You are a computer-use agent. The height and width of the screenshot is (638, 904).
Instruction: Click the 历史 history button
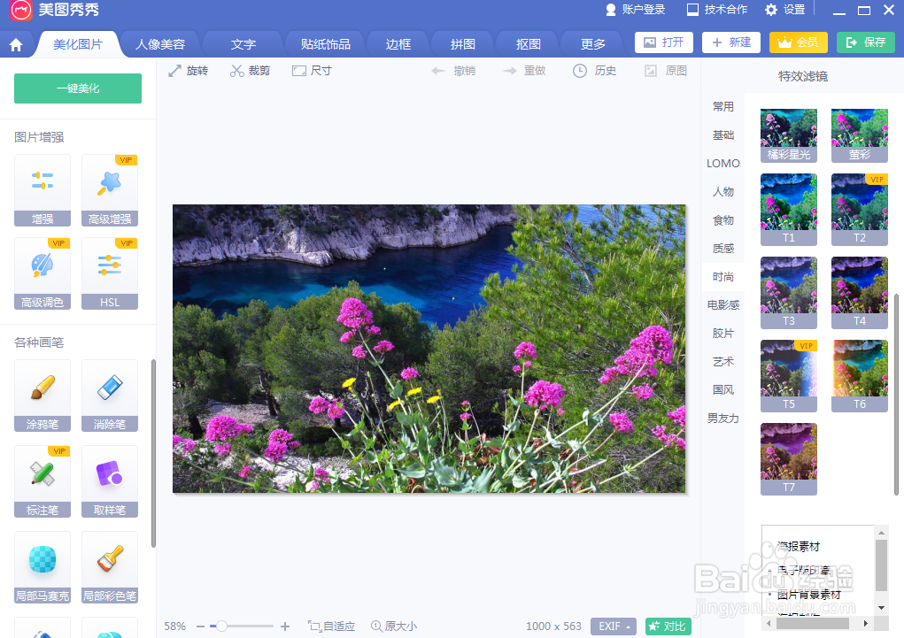597,70
